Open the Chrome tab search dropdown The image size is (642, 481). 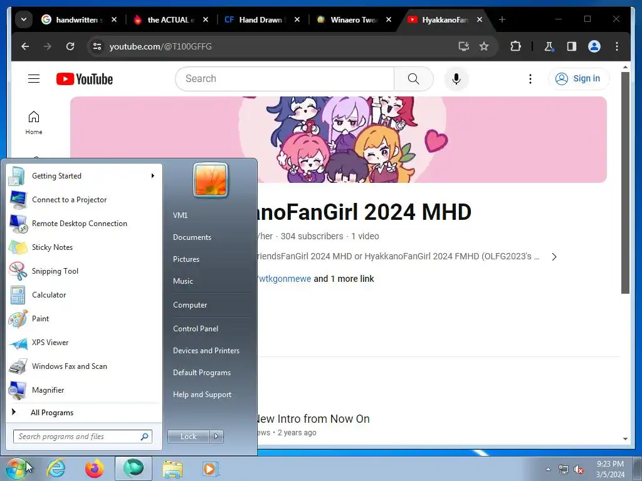pos(24,19)
